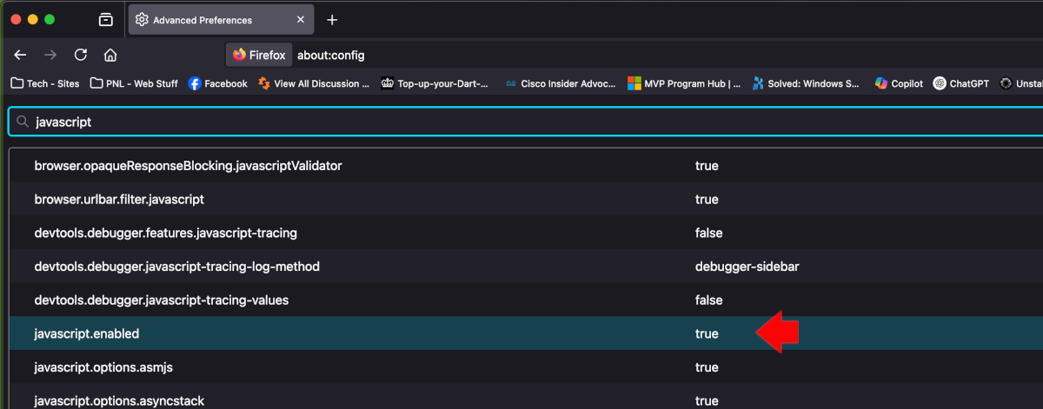Click the Firefox identity badge in URL bar

point(258,55)
